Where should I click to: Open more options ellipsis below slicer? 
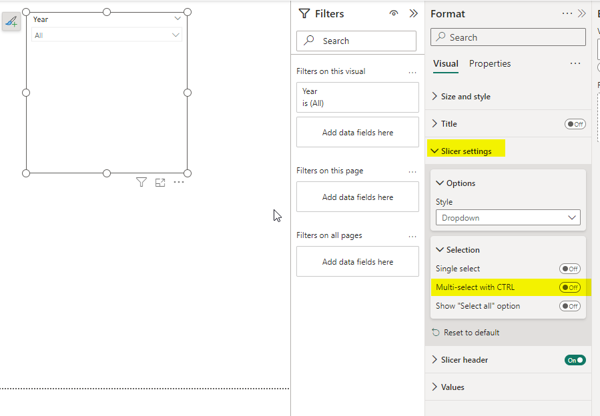179,182
